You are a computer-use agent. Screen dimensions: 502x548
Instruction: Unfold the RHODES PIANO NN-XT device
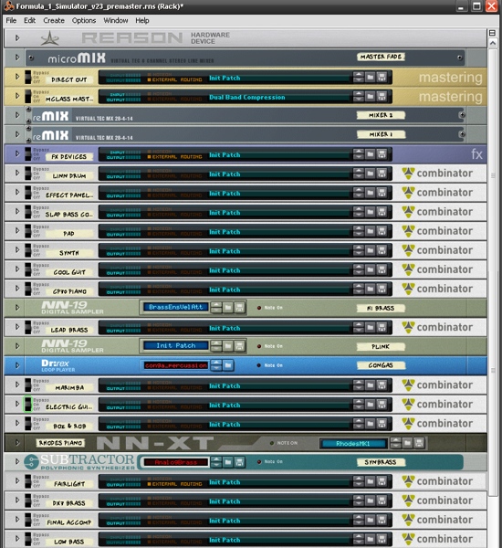[x=17, y=442]
